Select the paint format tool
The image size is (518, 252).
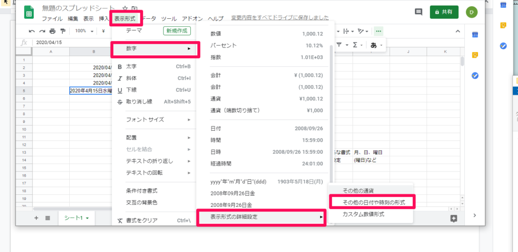pyautogui.click(x=63, y=31)
